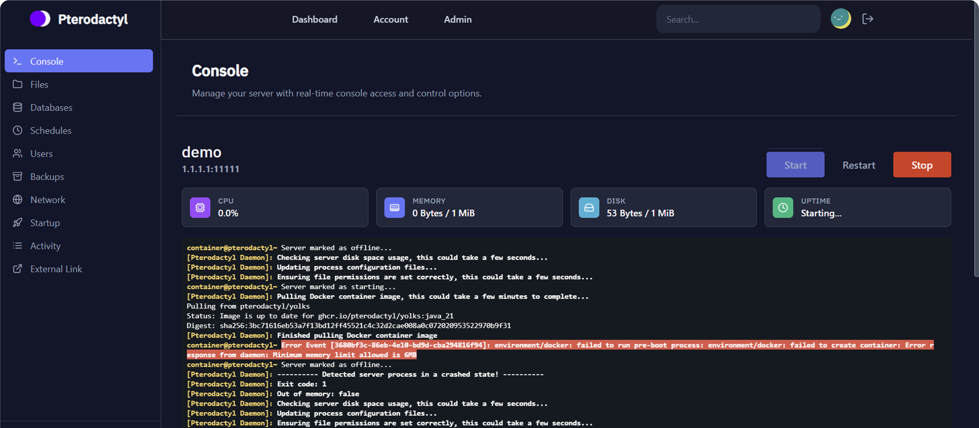This screenshot has width=979, height=428.
Task: Click the logout arrow icon
Action: coord(867,19)
